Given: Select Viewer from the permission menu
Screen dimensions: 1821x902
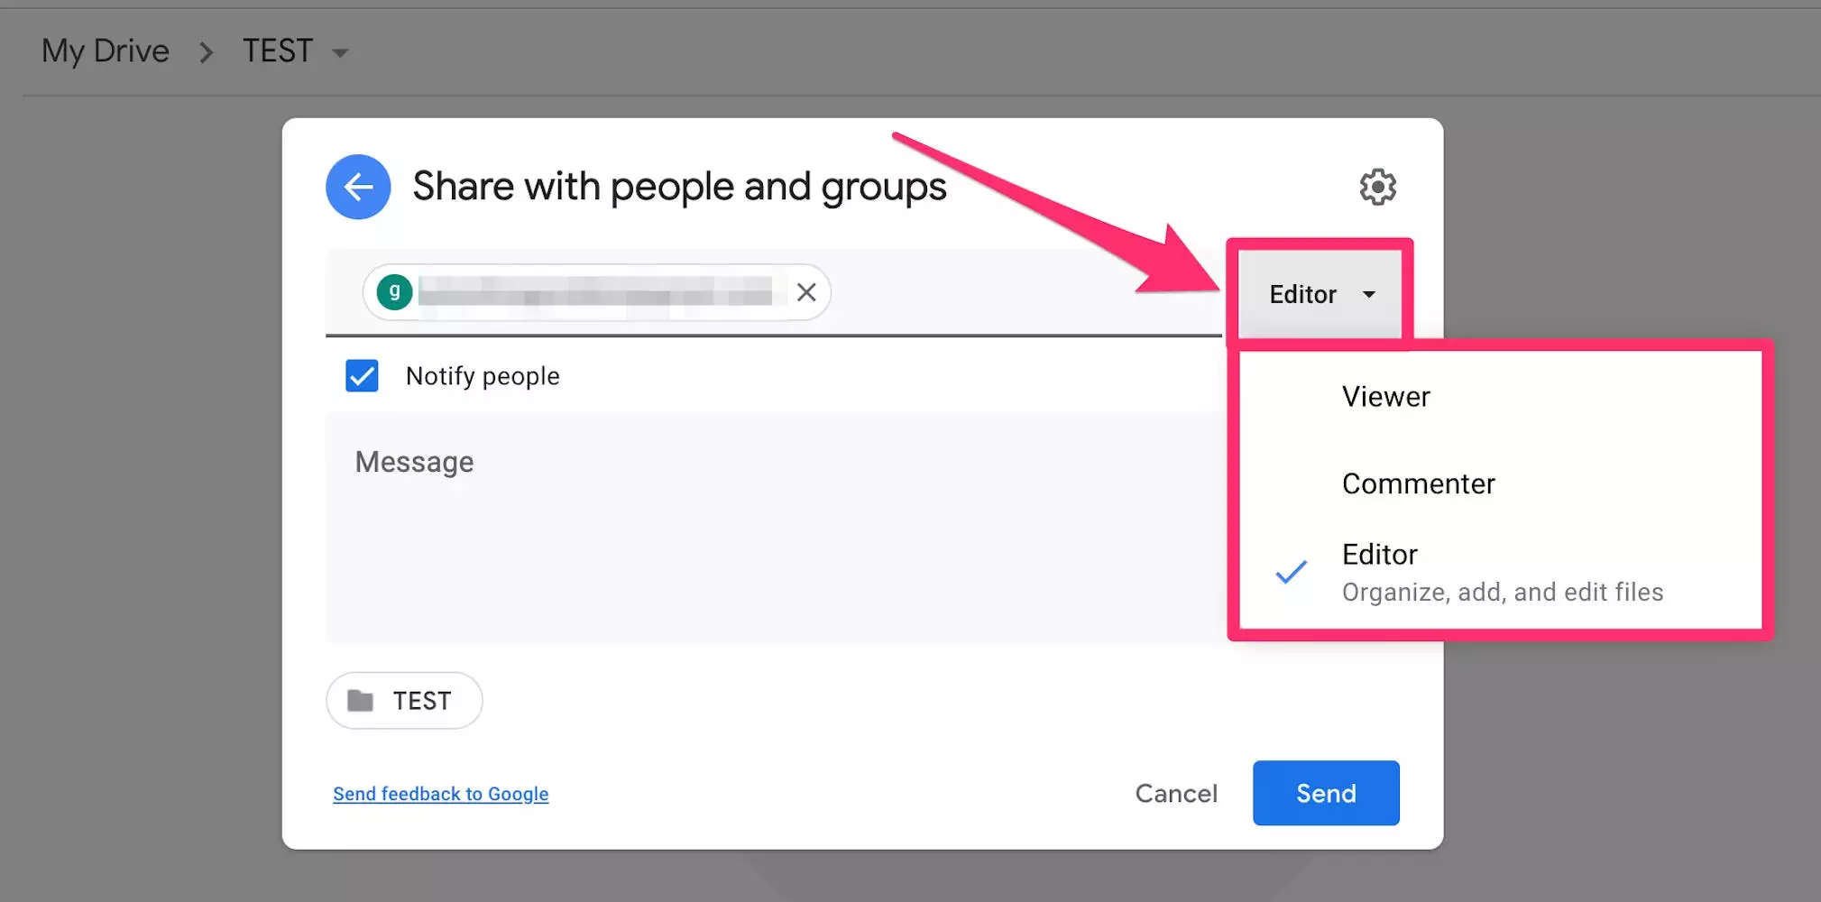Looking at the screenshot, I should 1385,397.
